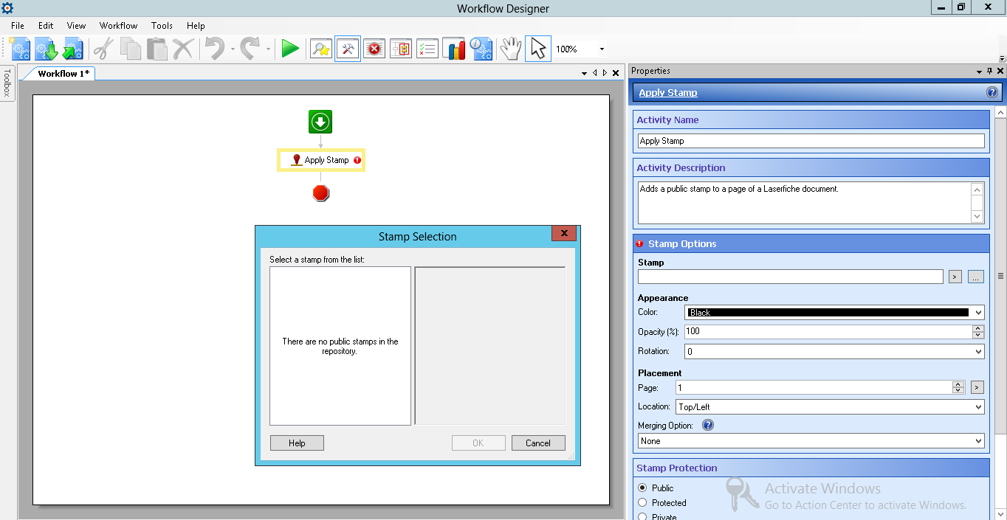Open the Workflow menu
The width and height of the screenshot is (1007, 520).
118,26
